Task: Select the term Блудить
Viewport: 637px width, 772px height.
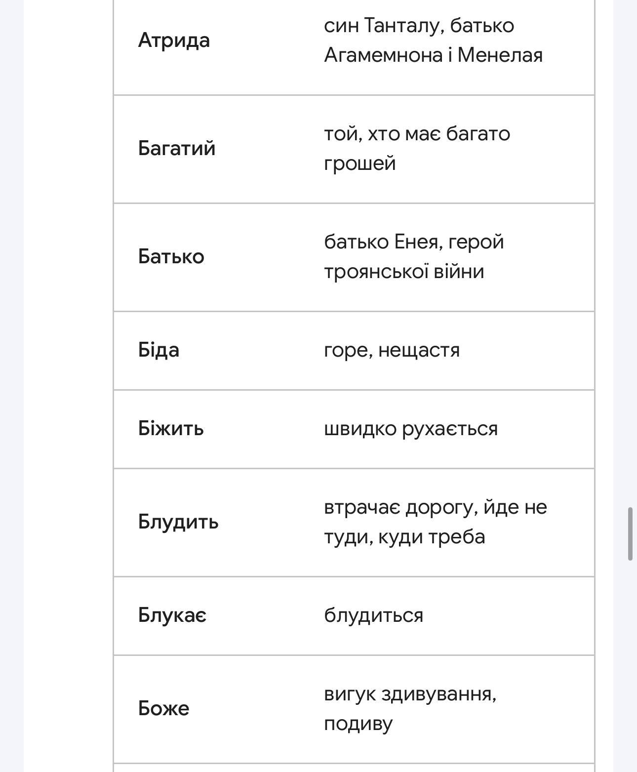Action: pos(178,522)
